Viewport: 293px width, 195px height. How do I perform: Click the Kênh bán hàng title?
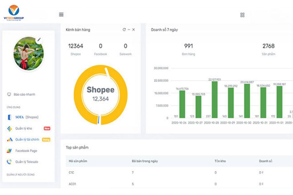pyautogui.click(x=78, y=30)
